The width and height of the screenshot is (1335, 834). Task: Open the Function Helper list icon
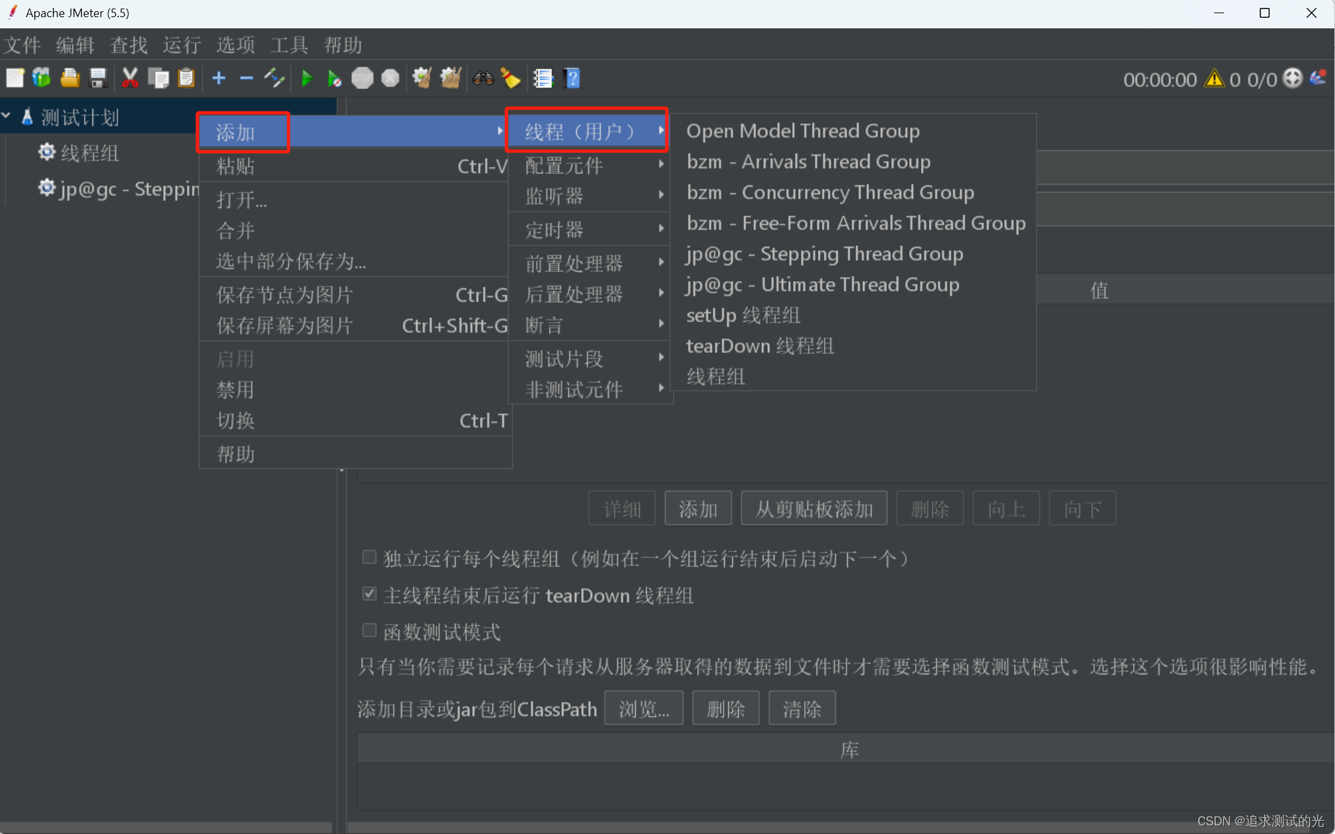click(543, 79)
